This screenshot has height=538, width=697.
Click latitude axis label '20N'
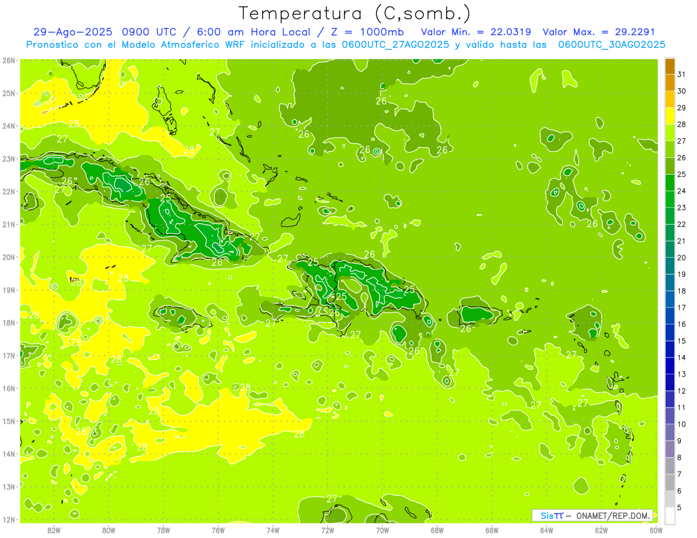pos(9,257)
